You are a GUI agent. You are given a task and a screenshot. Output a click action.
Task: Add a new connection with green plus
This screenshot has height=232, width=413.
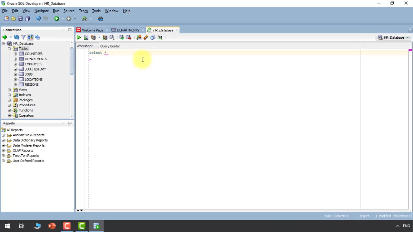[5, 37]
